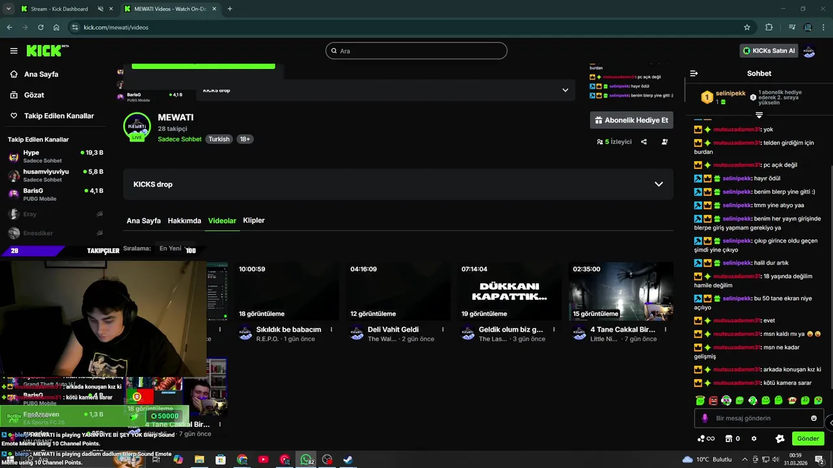
Task: Open WhatsApp from the taskbar
Action: [306, 460]
